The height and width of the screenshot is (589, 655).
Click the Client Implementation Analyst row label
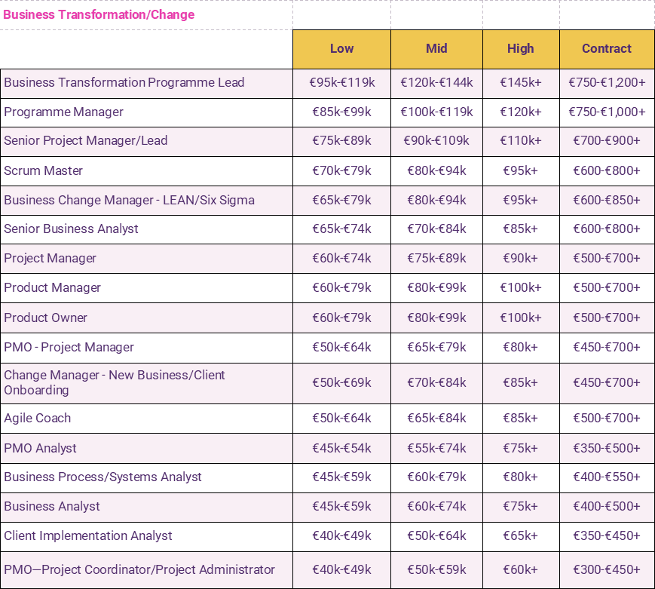tap(88, 536)
